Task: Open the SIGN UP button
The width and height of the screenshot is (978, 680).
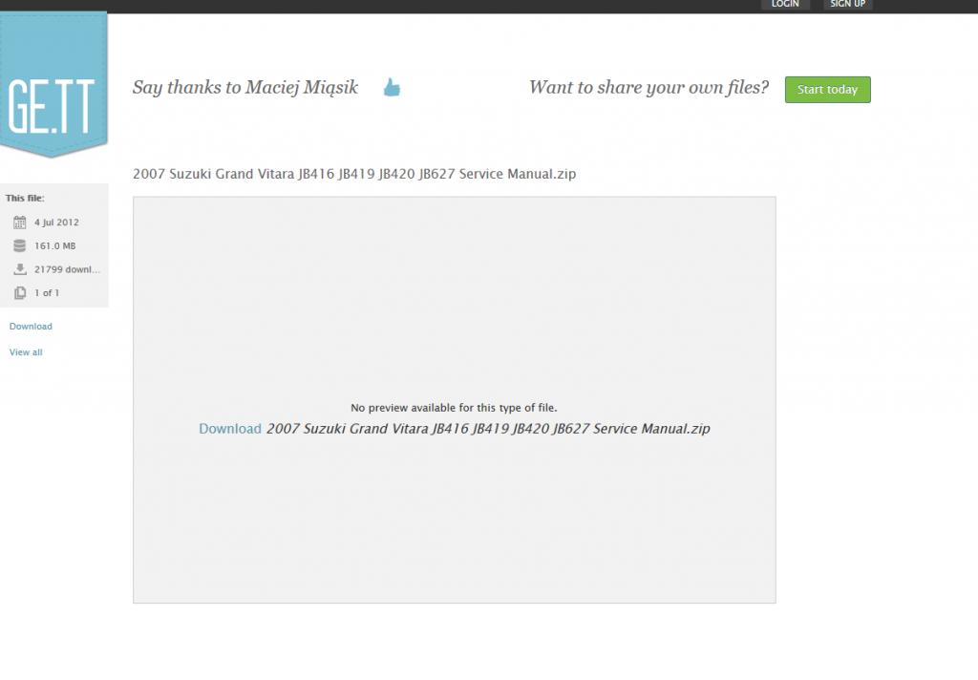Action: pyautogui.click(x=848, y=5)
